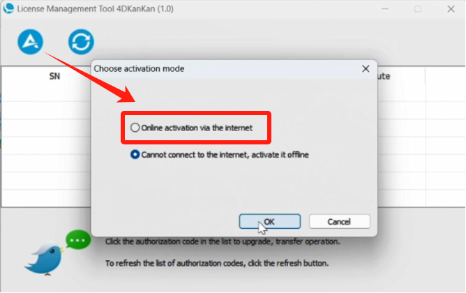Click the SN column header

coord(54,76)
